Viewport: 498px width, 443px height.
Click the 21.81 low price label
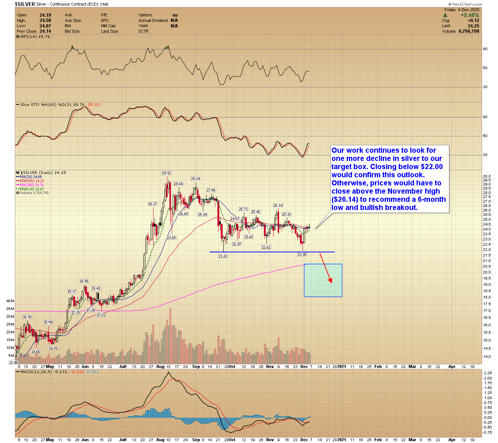(223, 256)
